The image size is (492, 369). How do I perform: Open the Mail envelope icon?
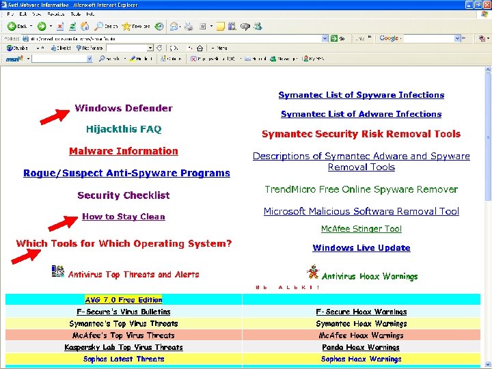coord(174,27)
